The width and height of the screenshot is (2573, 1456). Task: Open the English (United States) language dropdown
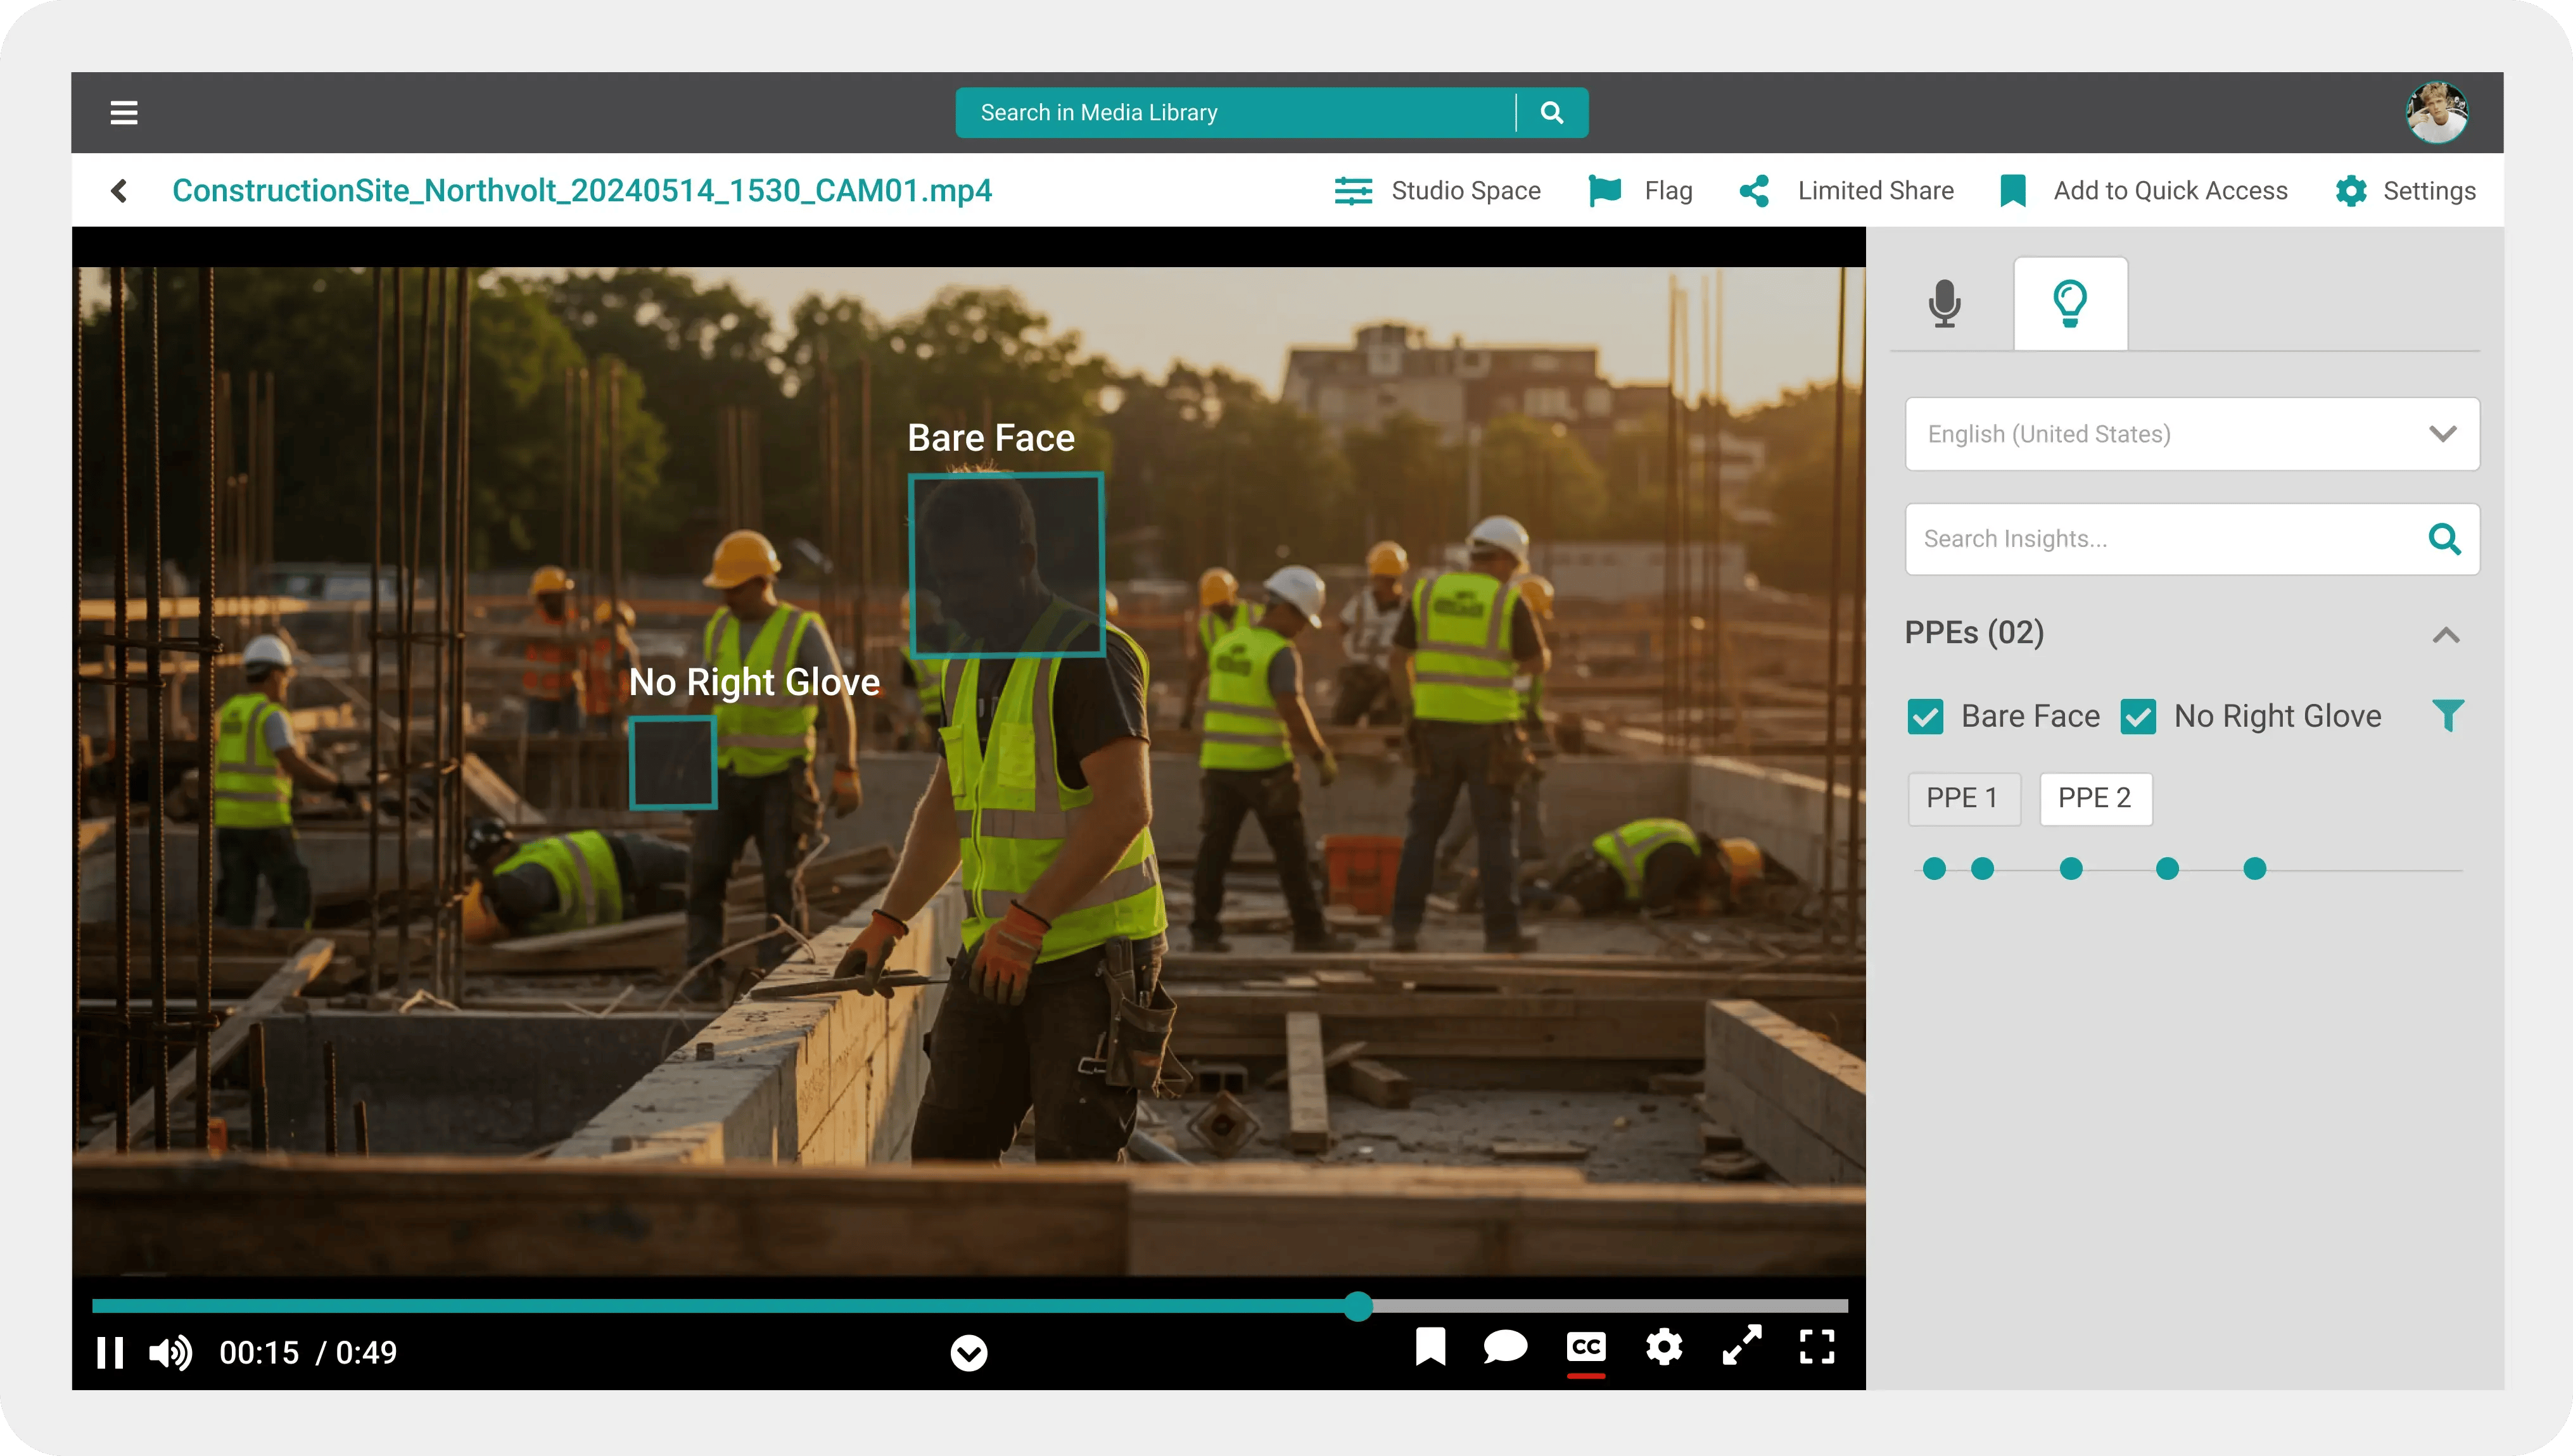[2192, 434]
